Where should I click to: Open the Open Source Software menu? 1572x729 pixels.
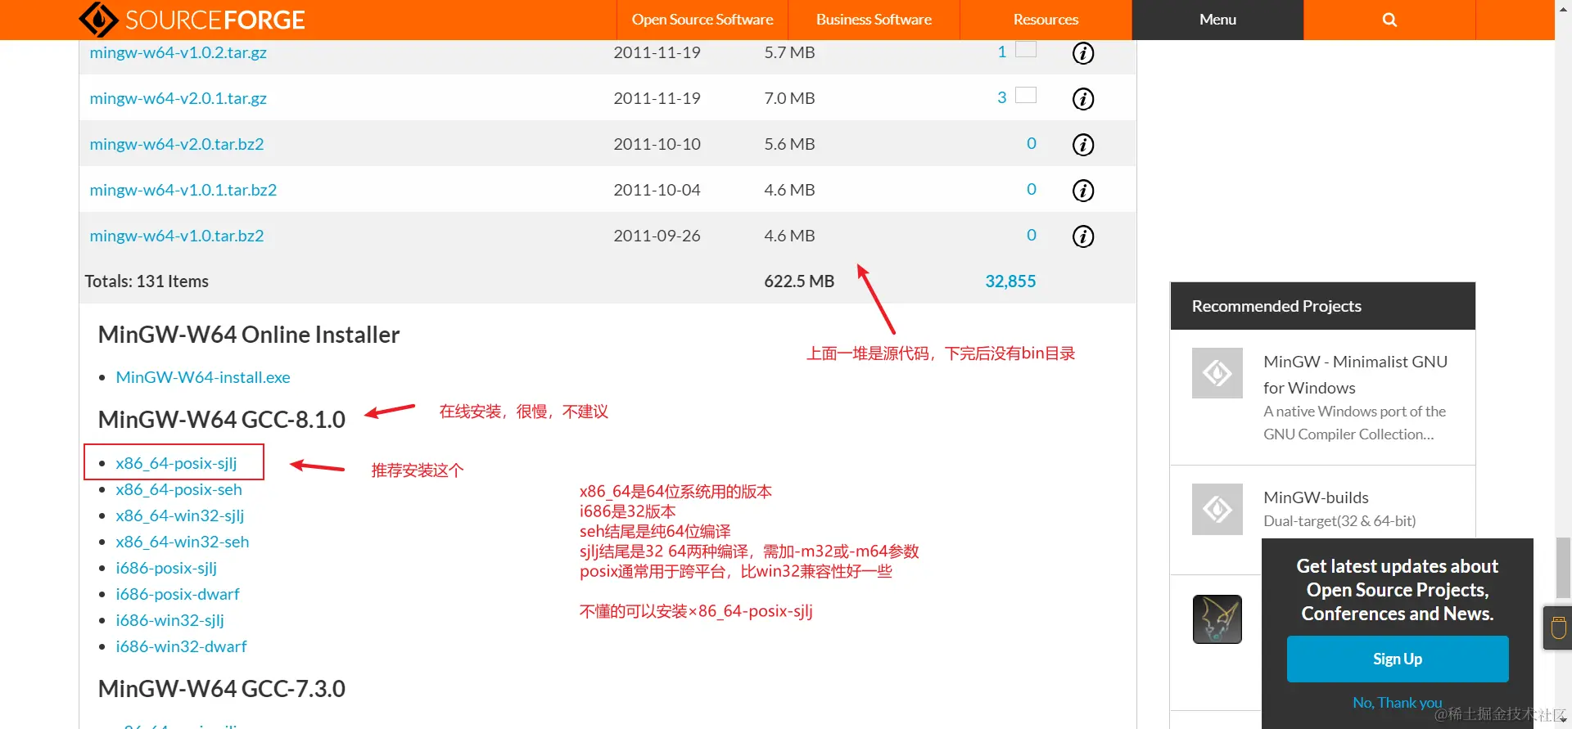point(702,20)
